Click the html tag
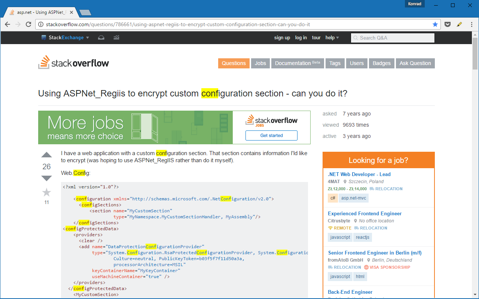Viewport: 479px width, 299px height. point(360,277)
